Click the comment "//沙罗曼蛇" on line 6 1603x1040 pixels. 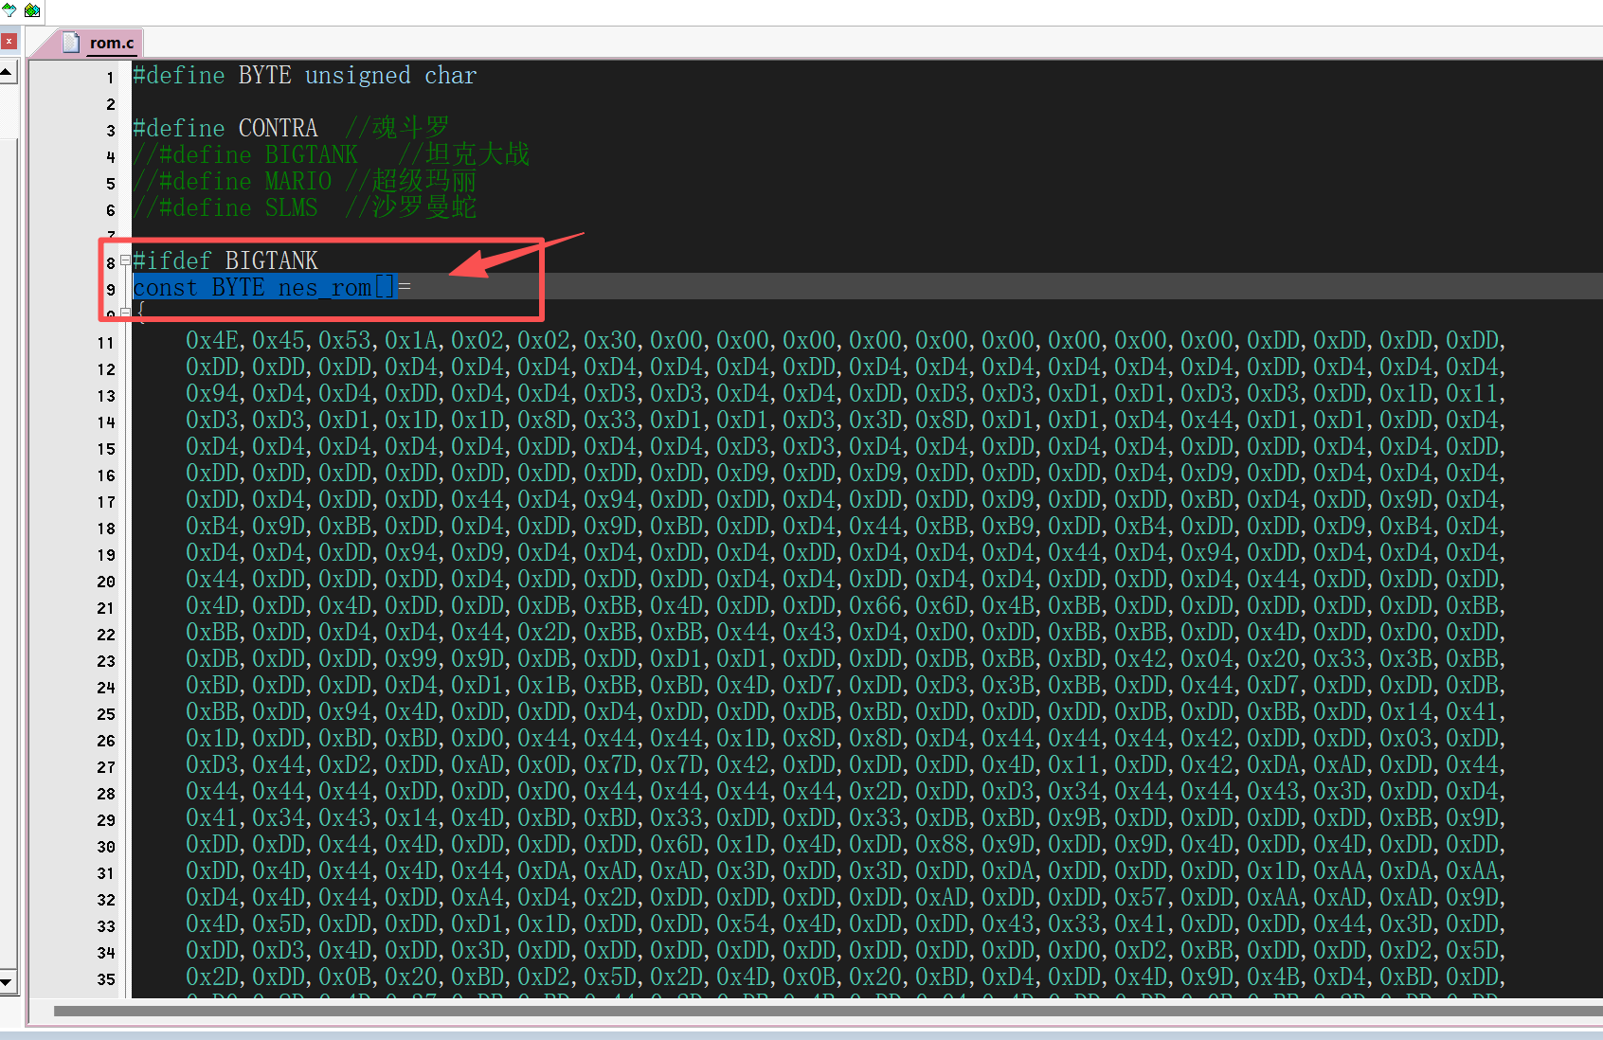click(x=411, y=207)
